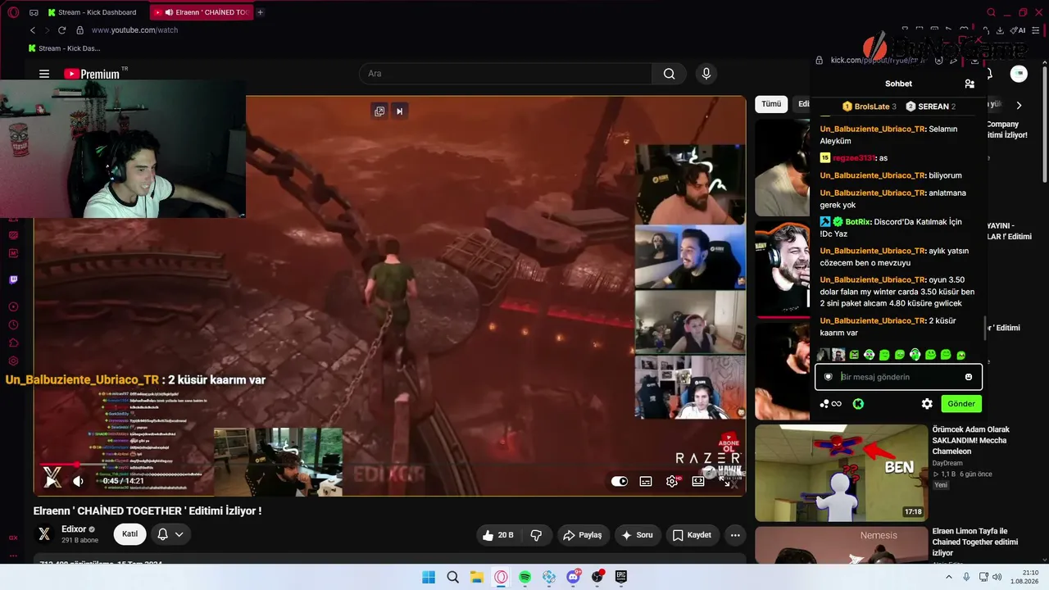Switch the player to theater mode

(x=698, y=481)
